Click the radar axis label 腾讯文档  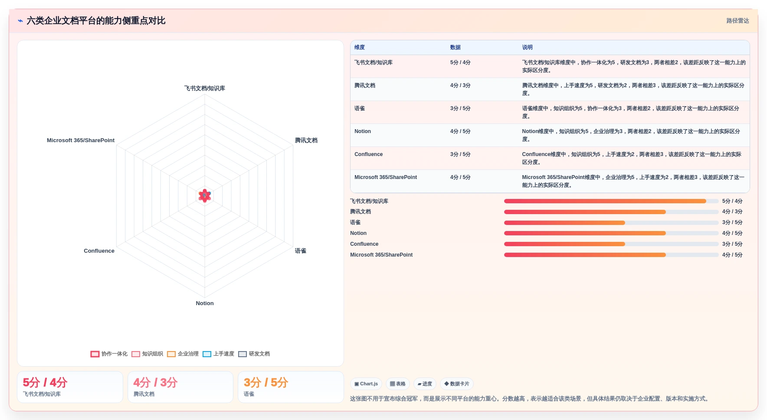click(306, 140)
